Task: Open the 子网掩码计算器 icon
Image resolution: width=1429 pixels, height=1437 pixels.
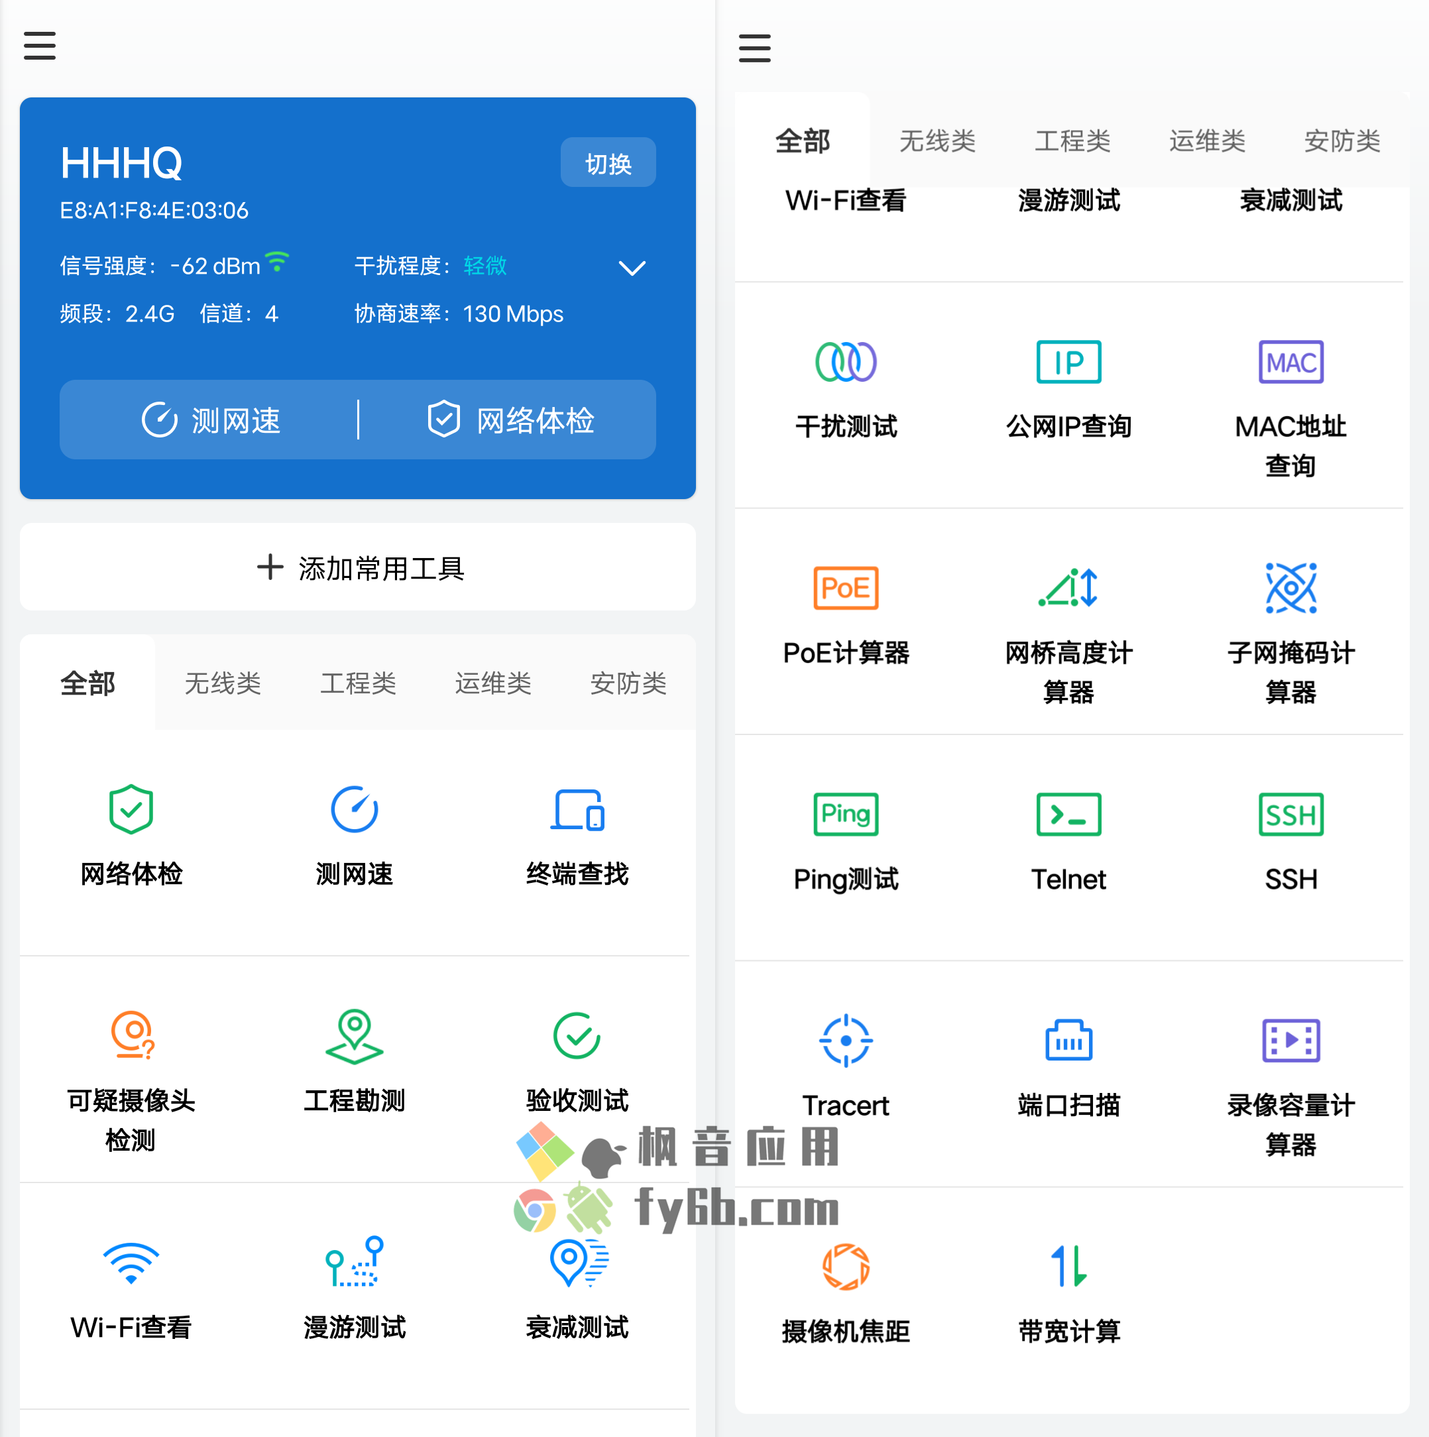Action: [x=1291, y=589]
